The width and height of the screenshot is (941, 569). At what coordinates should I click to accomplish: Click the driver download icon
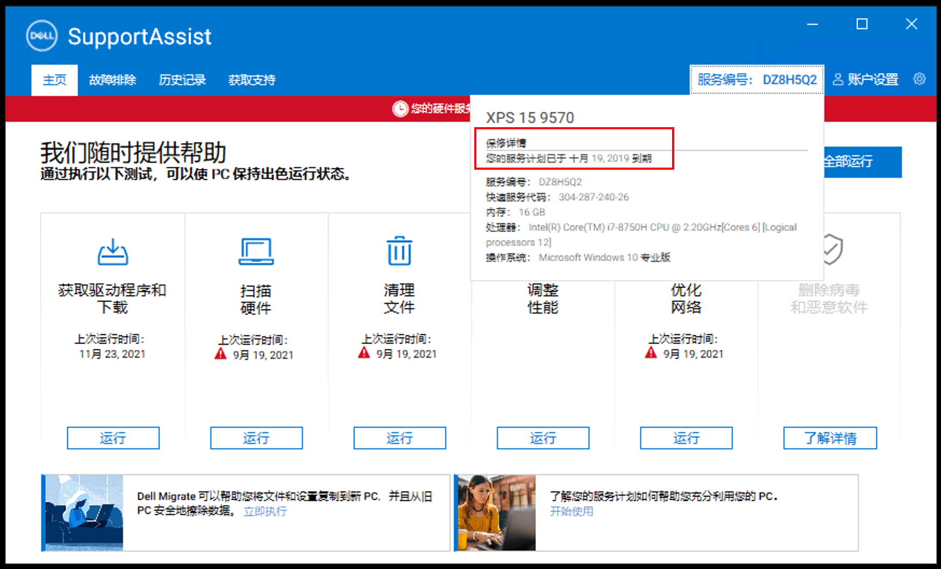(113, 252)
